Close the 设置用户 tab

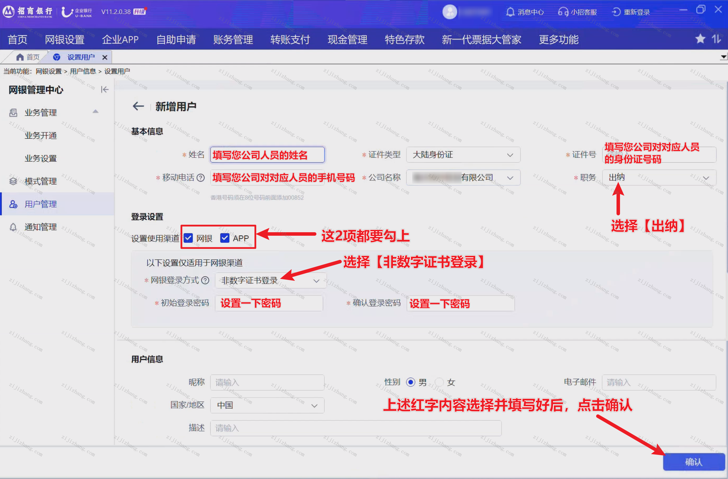point(104,57)
